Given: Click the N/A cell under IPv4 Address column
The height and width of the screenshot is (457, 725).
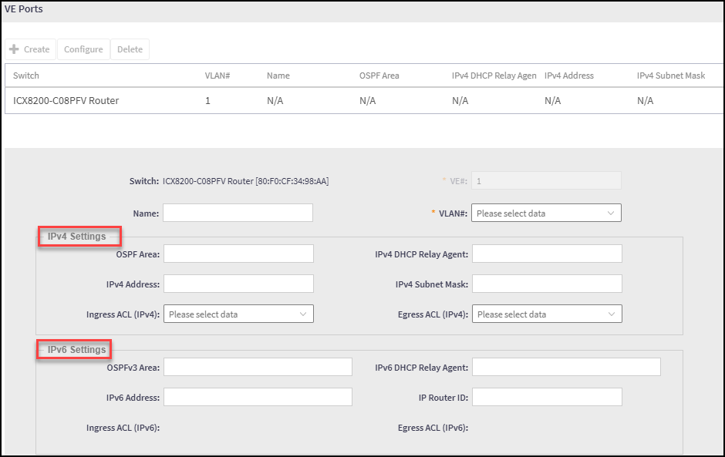Looking at the screenshot, I should pyautogui.click(x=552, y=100).
